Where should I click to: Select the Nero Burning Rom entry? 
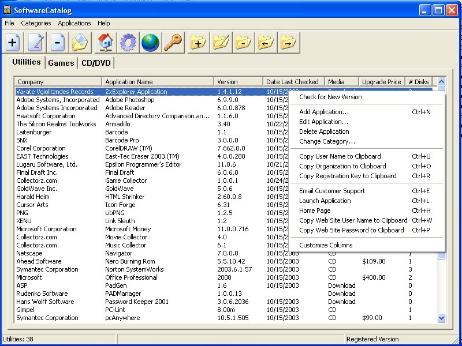[130, 261]
